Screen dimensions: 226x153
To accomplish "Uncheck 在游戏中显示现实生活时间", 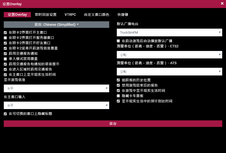I will coord(118,91).
